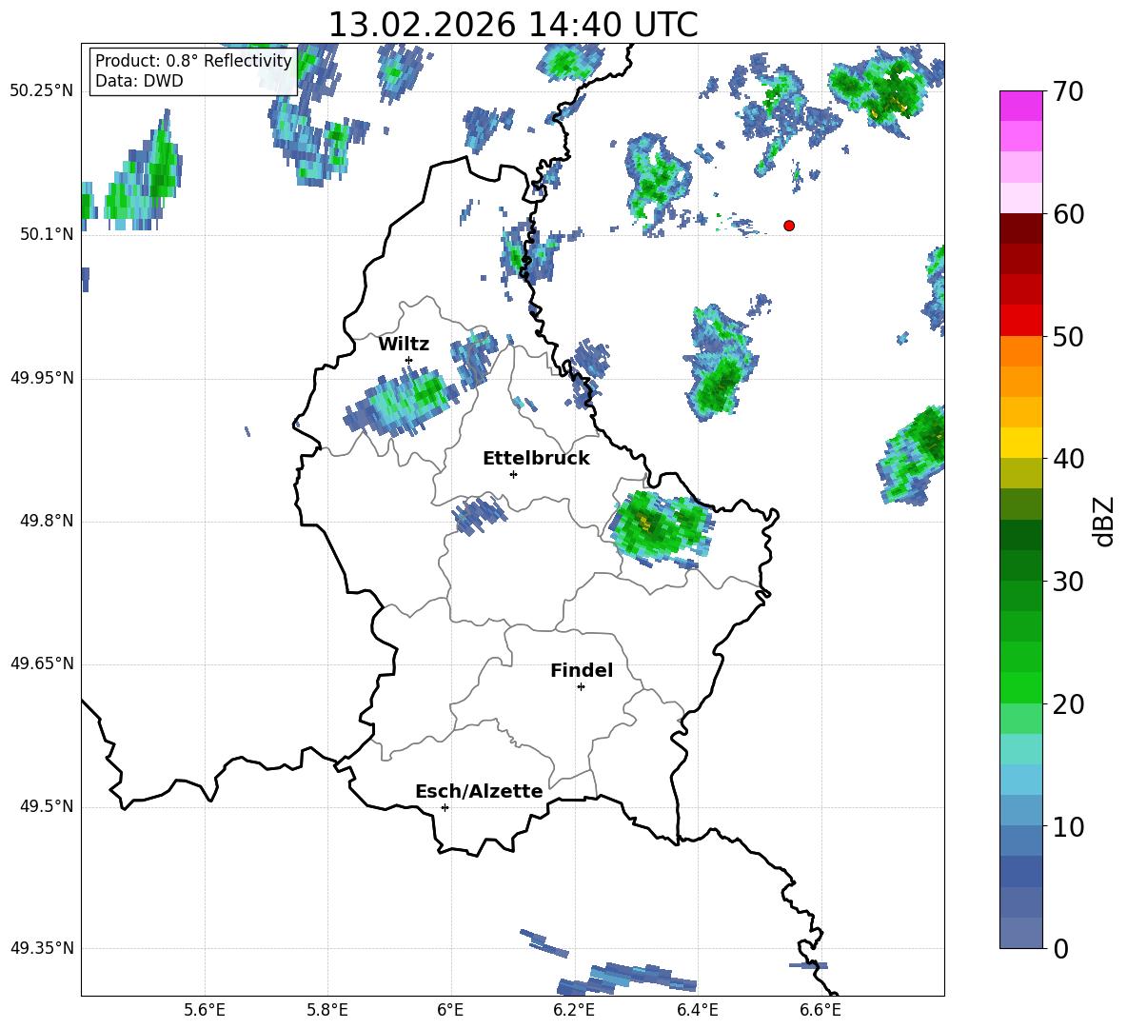Image resolution: width=1127 pixels, height=1029 pixels.
Task: Click the magenta top colorbar segment
Action: point(1021,106)
